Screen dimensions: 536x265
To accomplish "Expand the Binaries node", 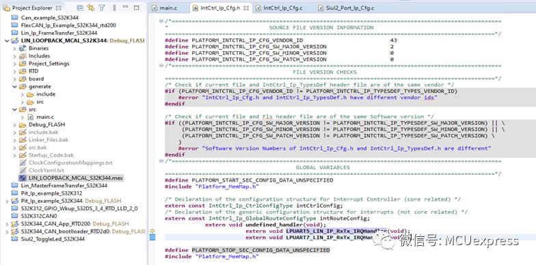I will 15,48.
